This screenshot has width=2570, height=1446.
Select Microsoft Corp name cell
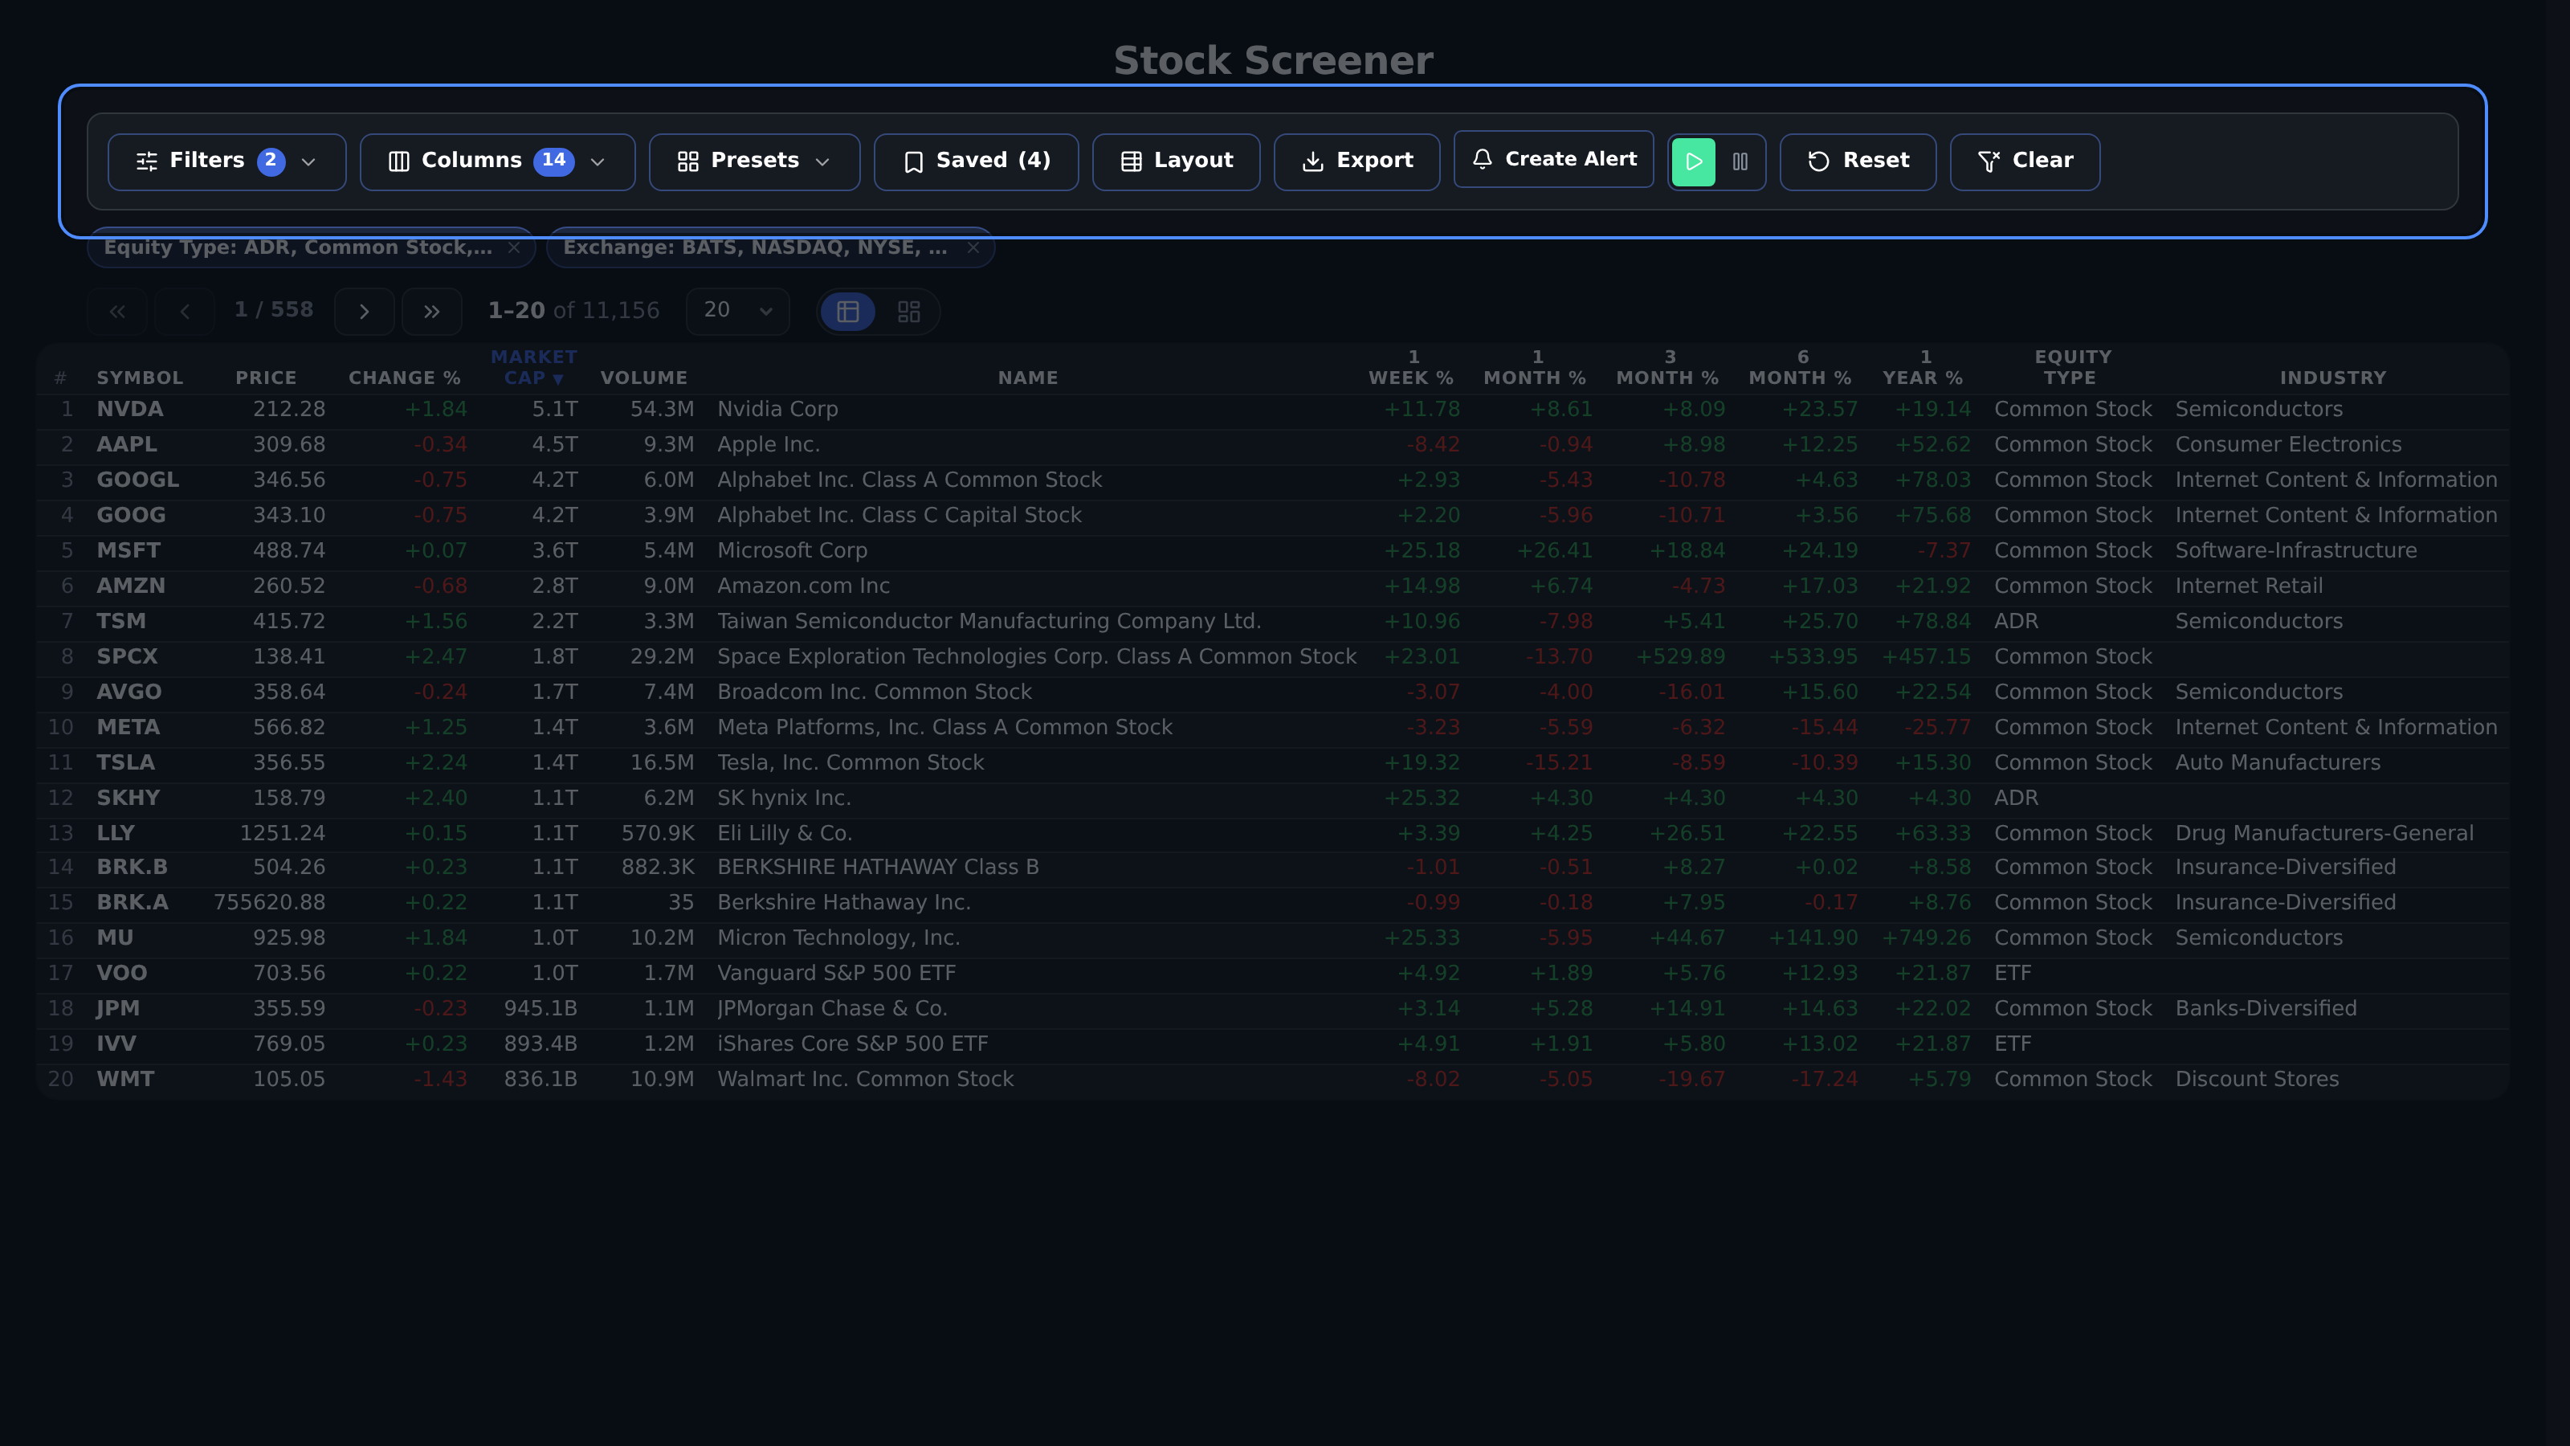point(792,551)
